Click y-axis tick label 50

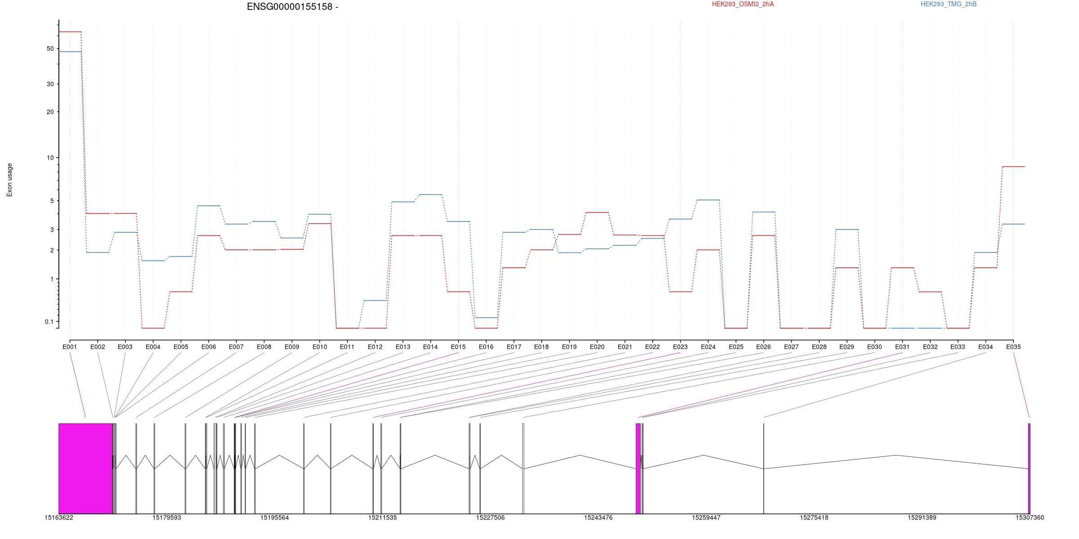[x=50, y=49]
